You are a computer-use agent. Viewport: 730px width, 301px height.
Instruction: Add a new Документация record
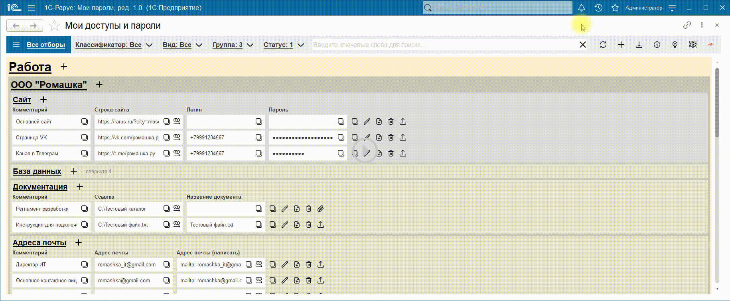pyautogui.click(x=80, y=187)
